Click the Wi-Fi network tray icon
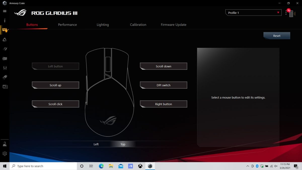 coord(272,166)
